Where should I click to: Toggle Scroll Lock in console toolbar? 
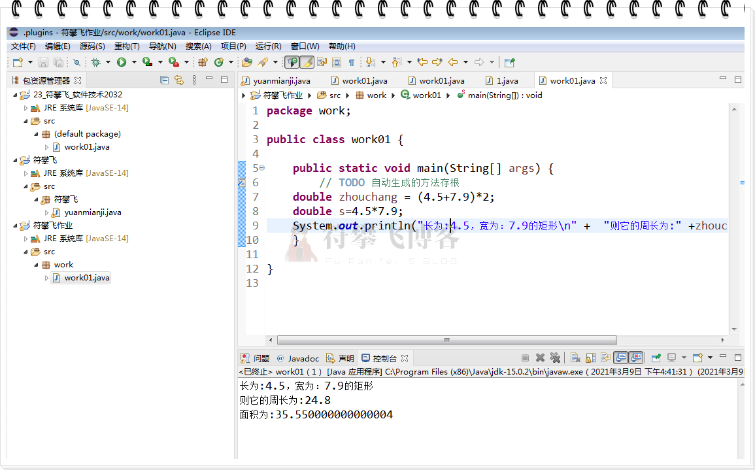coord(591,358)
